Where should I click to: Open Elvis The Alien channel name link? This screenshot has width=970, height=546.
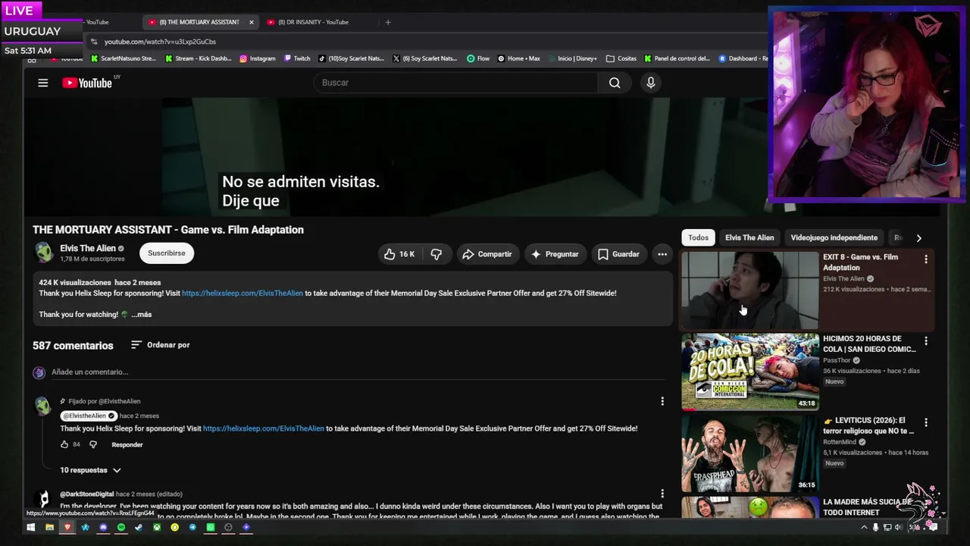click(x=88, y=248)
